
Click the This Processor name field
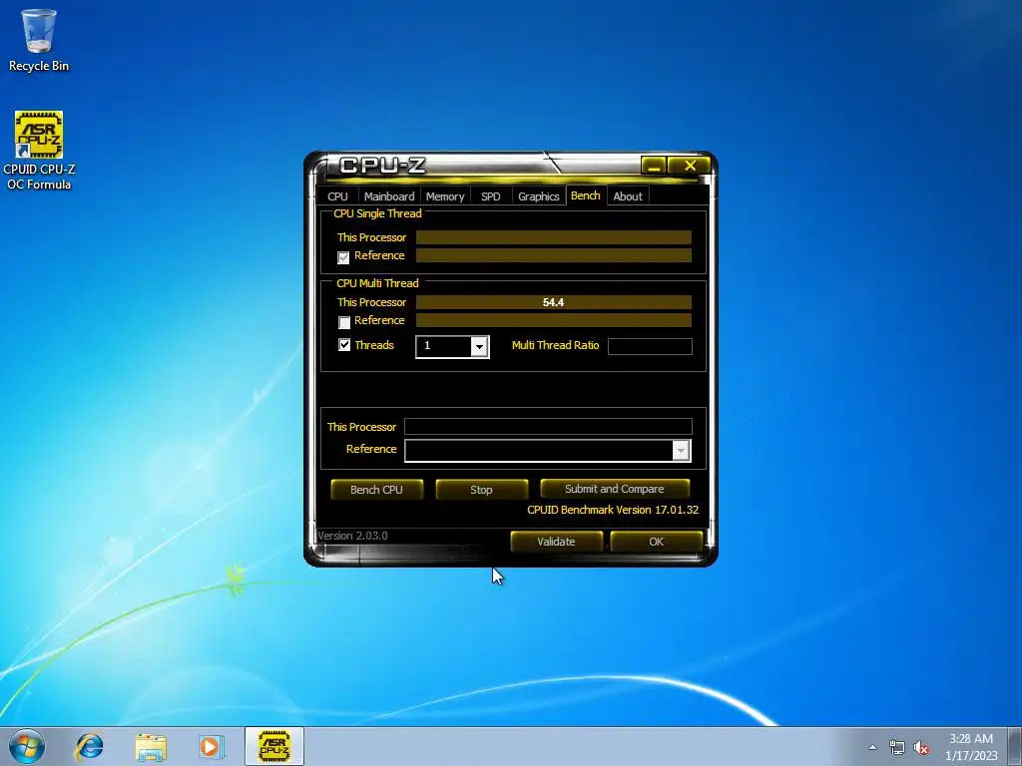pyautogui.click(x=548, y=427)
